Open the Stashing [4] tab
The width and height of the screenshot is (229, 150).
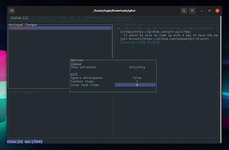93,18
